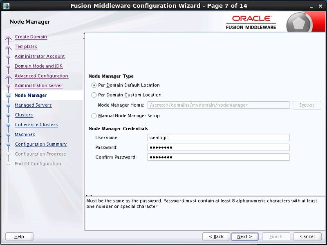Click the Node Manager Home path field
Image resolution: width=327 pixels, height=245 pixels.
coord(218,105)
